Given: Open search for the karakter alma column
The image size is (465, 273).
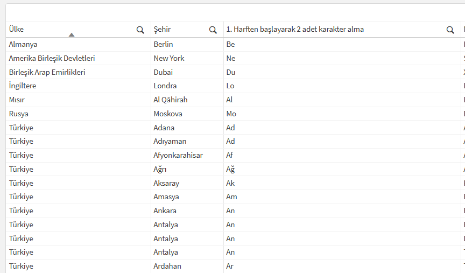Looking at the screenshot, I should tap(450, 30).
